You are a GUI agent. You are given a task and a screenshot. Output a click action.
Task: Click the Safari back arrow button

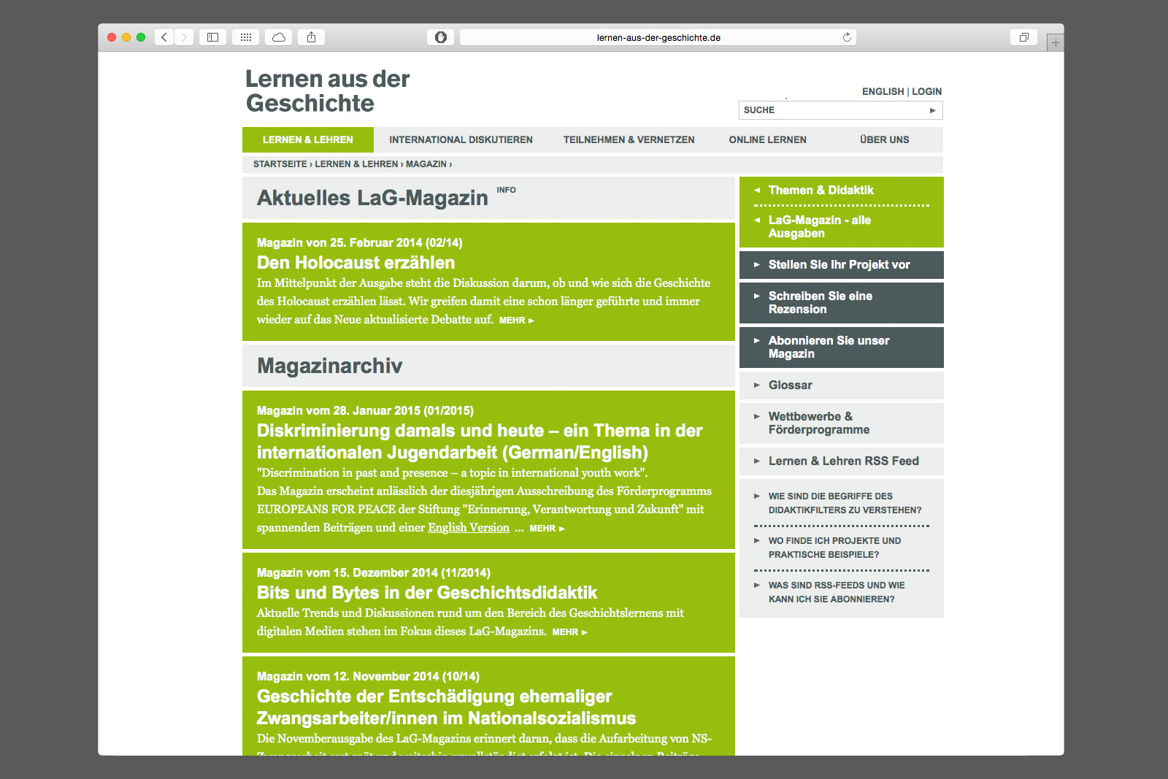tap(164, 37)
